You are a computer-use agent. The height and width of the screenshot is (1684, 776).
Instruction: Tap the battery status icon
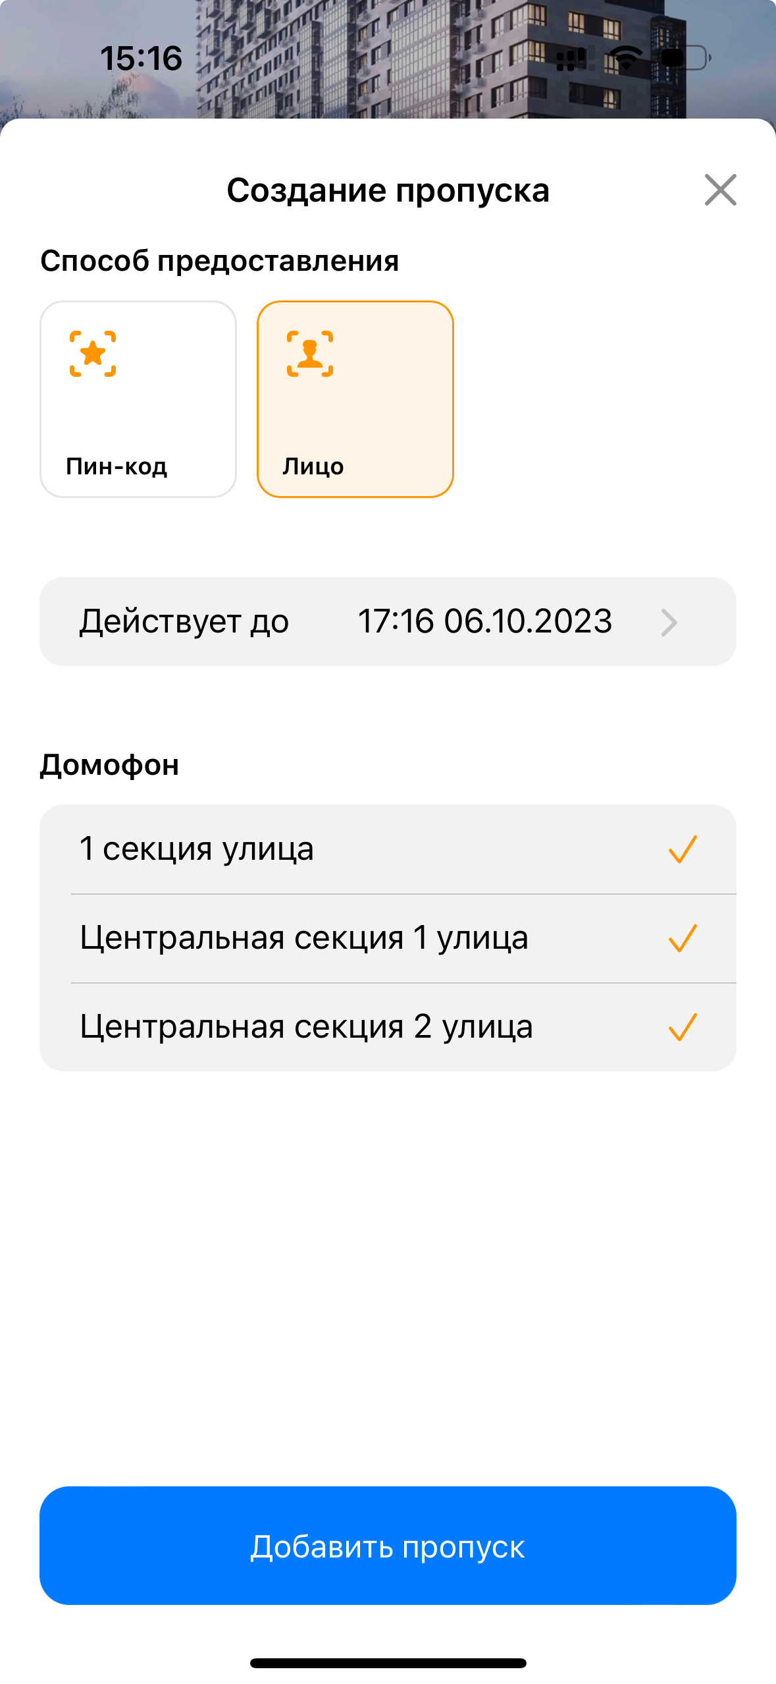click(685, 58)
